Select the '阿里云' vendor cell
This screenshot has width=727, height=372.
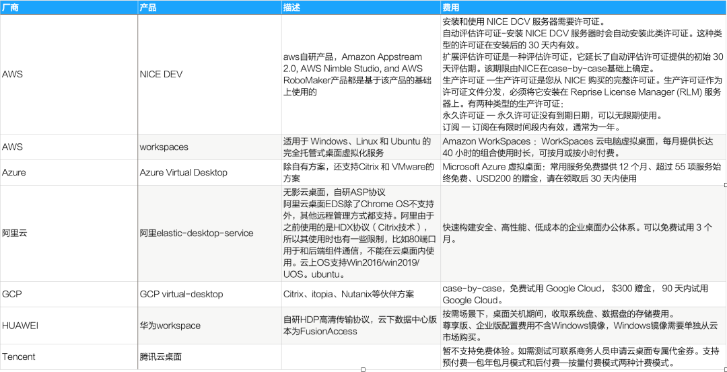coord(69,233)
